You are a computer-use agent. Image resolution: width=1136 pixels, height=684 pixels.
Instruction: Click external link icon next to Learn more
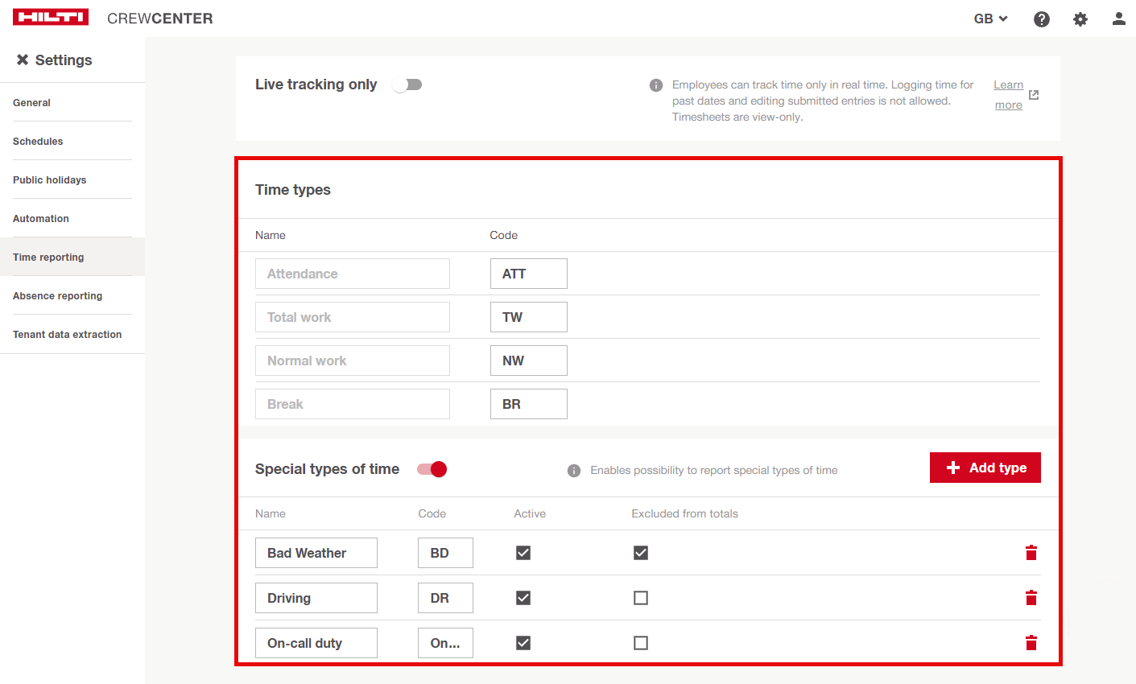[1034, 95]
